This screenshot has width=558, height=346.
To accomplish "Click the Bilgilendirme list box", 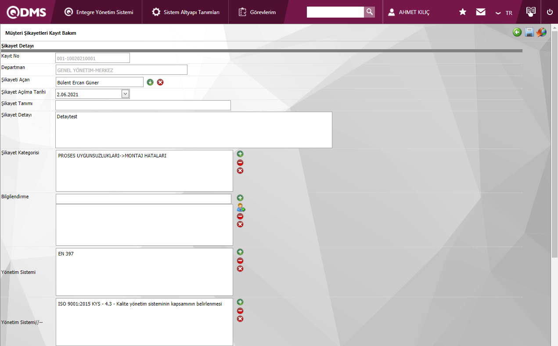I will (144, 225).
